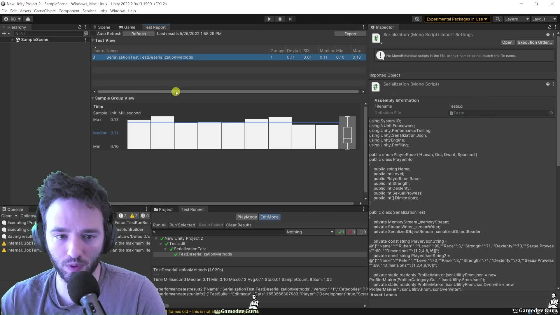The width and height of the screenshot is (560, 315).
Task: Open the Window menu
Action: (117, 11)
